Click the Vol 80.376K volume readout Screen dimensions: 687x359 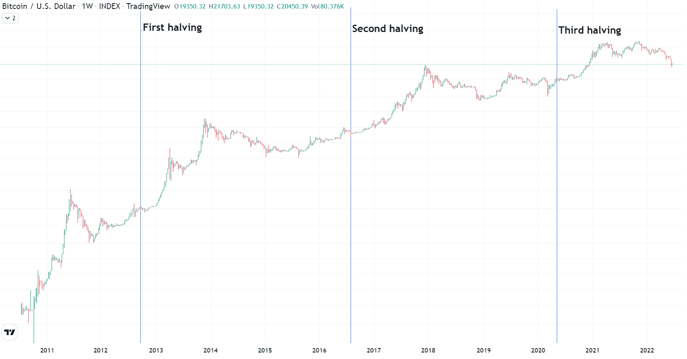pyautogui.click(x=328, y=6)
